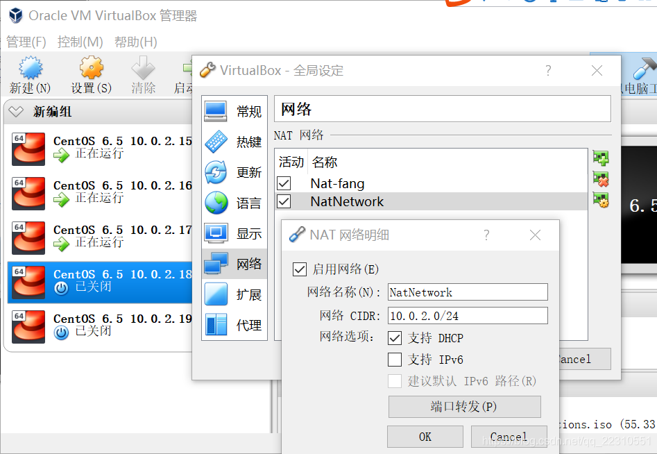Toggle the NatNetwork active checkbox
The height and width of the screenshot is (454, 657).
284,201
